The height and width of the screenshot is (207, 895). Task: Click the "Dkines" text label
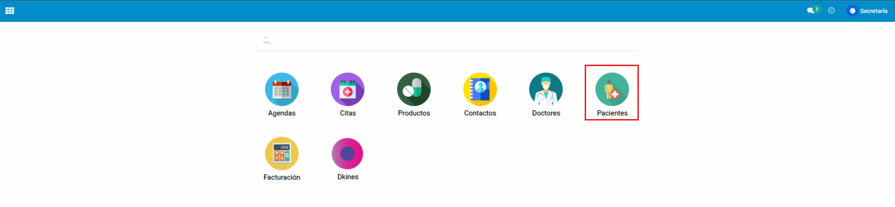pyautogui.click(x=348, y=177)
